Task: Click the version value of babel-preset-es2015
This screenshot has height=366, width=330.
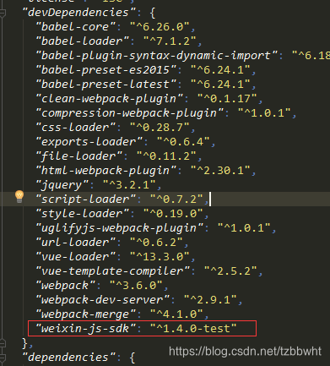Action: coord(220,70)
